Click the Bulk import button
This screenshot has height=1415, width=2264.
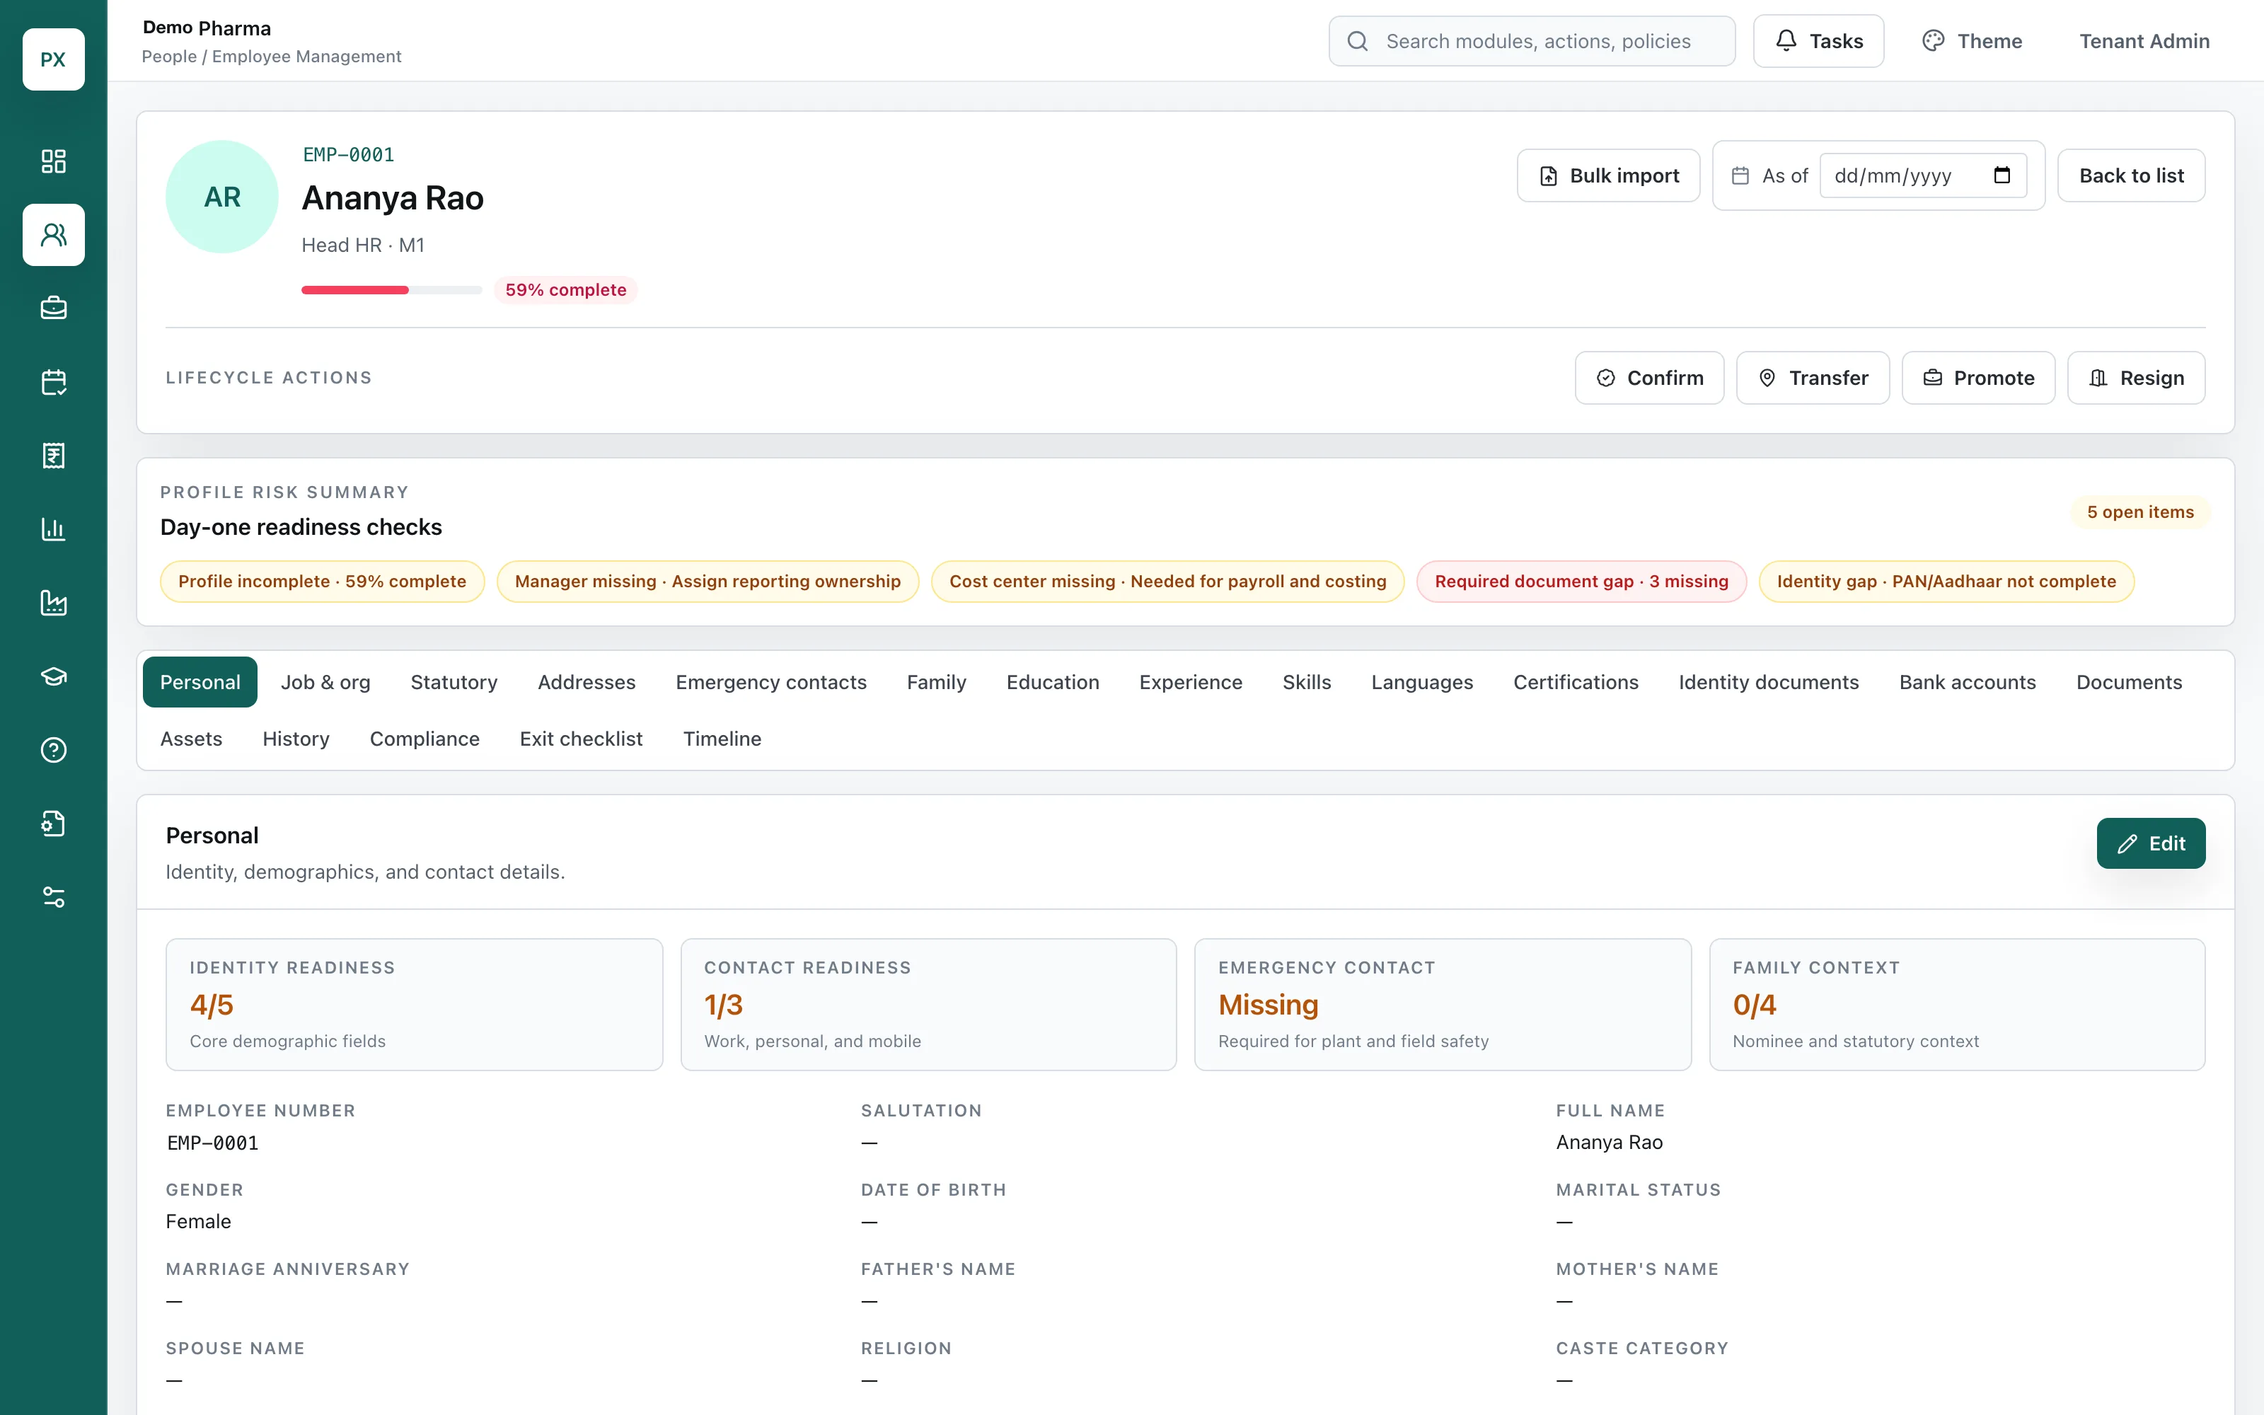click(x=1608, y=176)
